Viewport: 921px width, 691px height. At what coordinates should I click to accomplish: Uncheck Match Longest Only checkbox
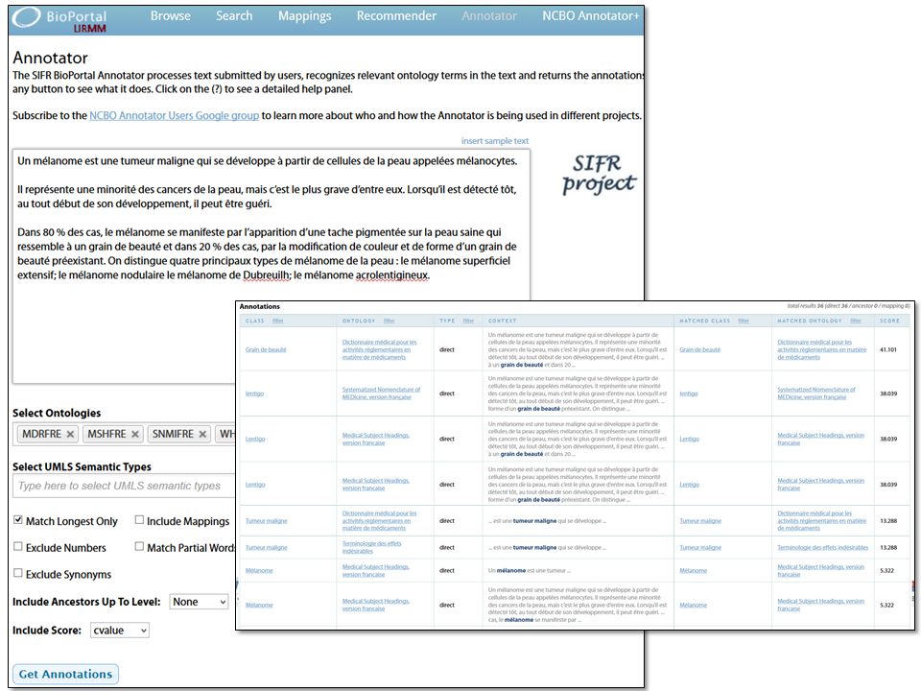(18, 520)
